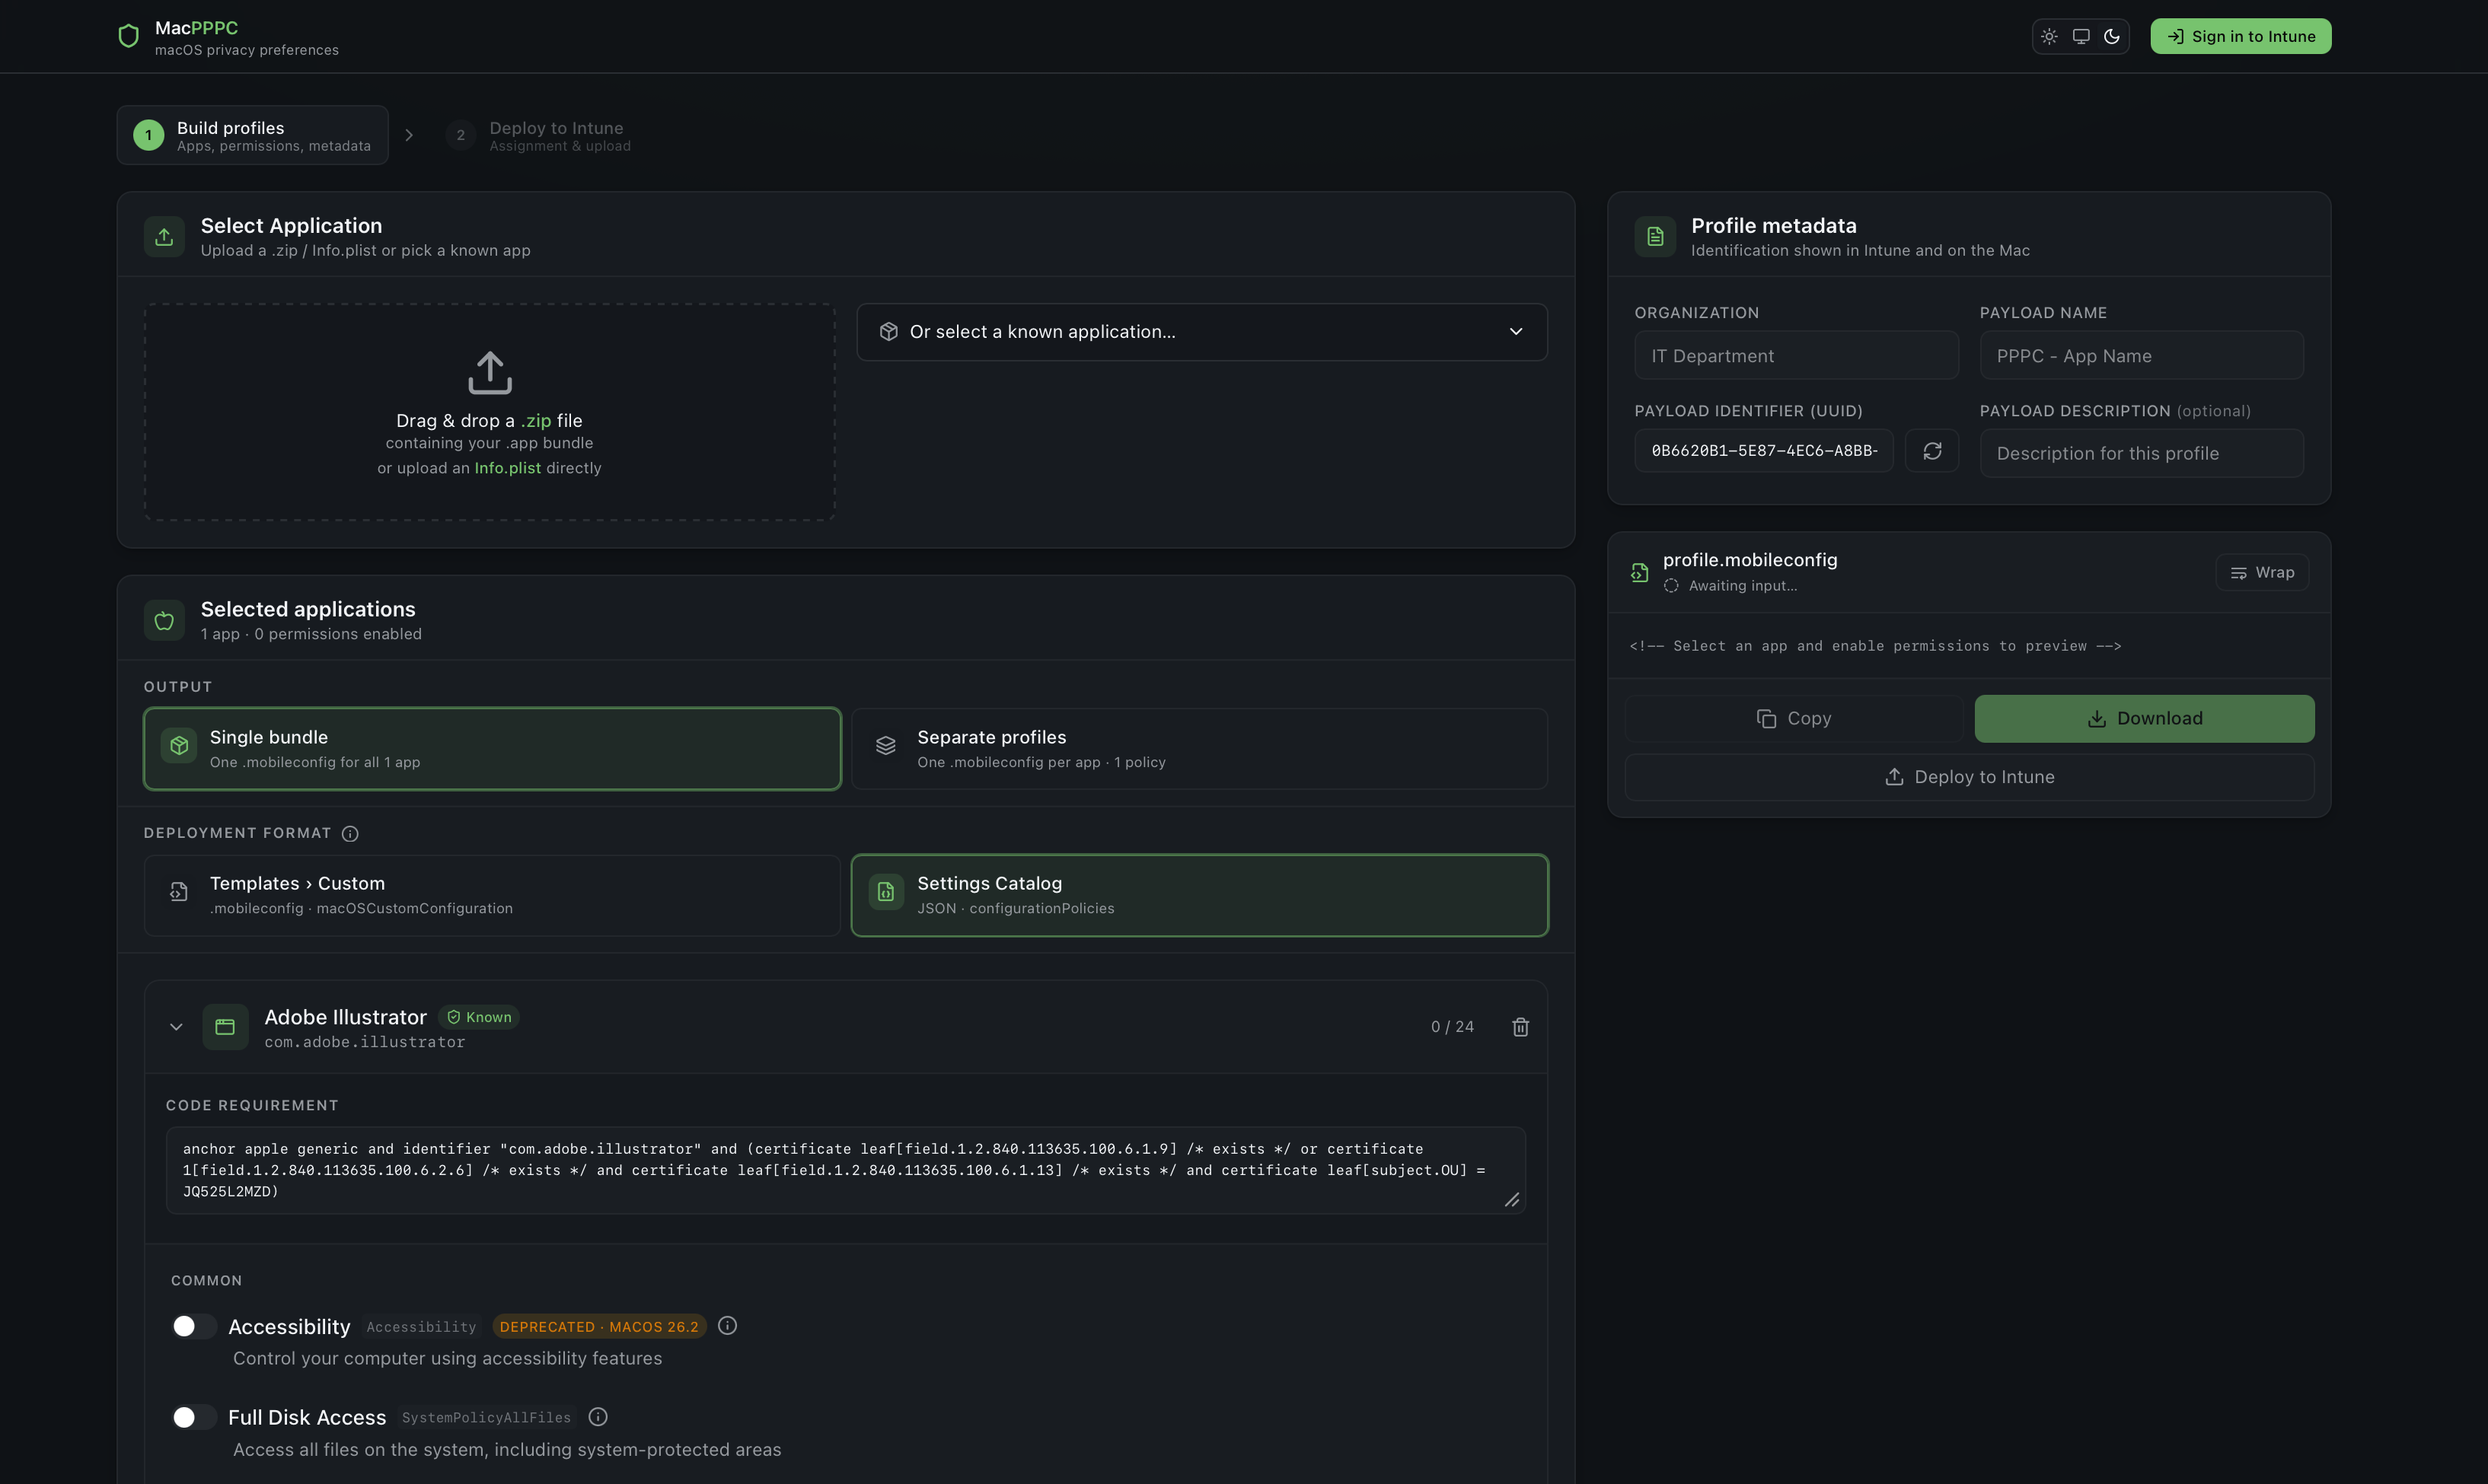
Task: Toggle the Full Disk Access switch
Action: [x=193, y=1417]
